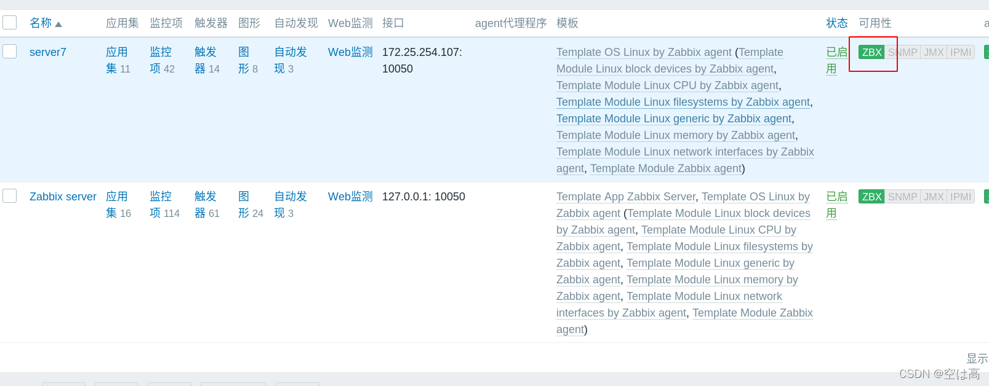989x386 pixels.
Task: Click the 自动发现 column header
Action: coord(296,23)
